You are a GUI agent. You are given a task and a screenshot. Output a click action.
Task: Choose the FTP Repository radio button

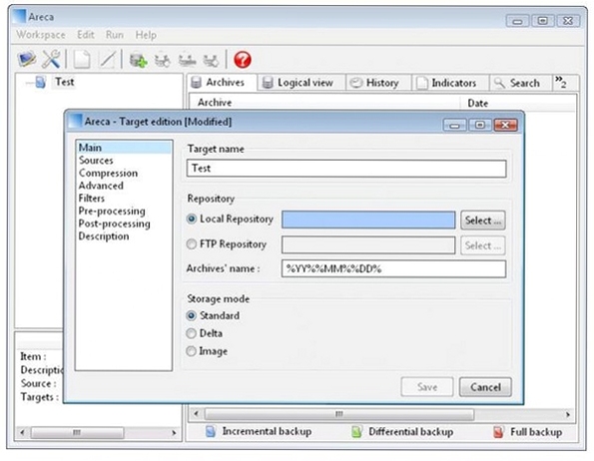[x=192, y=244]
